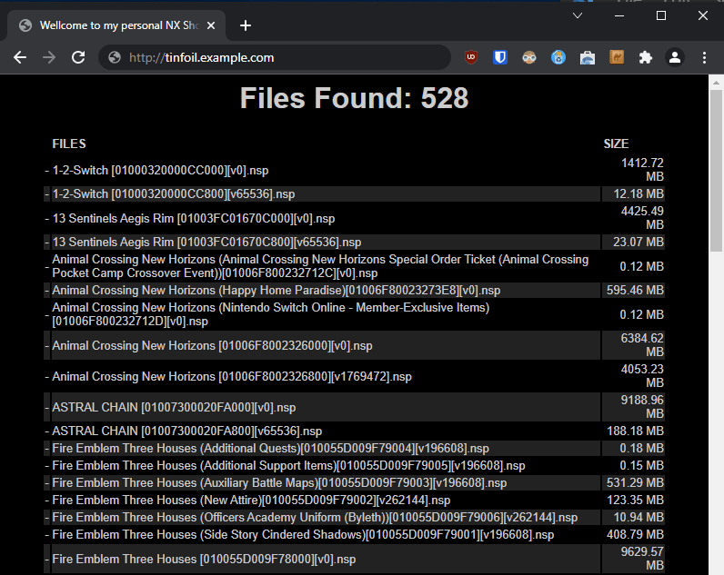724x575 pixels.
Task: Open Fire Emblem Additional Support Items file
Action: [288, 465]
